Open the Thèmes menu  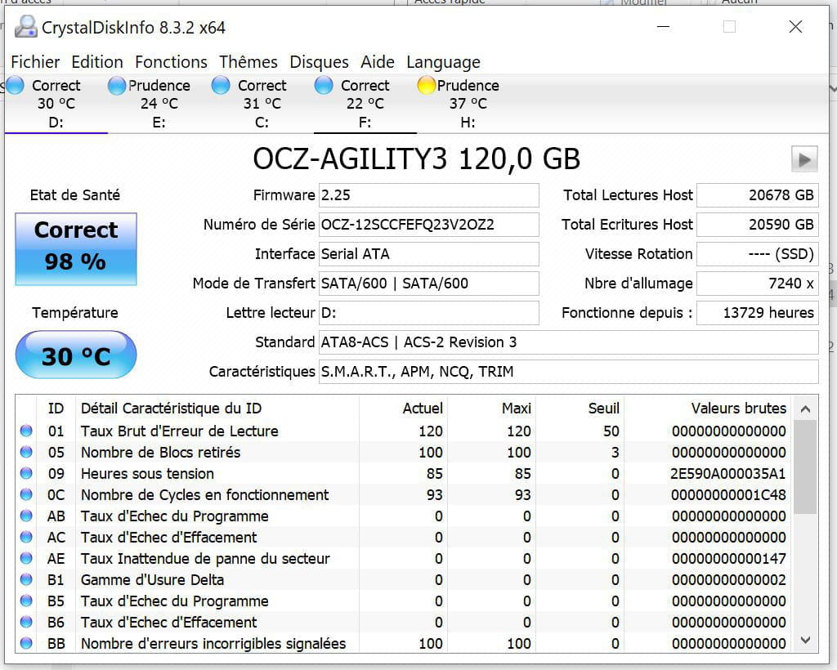point(248,62)
